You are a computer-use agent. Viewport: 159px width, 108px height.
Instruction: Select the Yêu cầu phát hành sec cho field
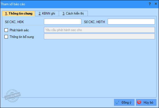(x=99, y=30)
